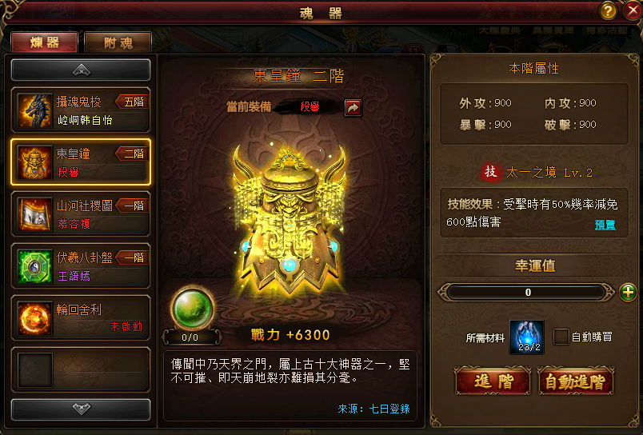The height and width of the screenshot is (435, 643).
Task: Expand list downward with bottom arrow bar
Action: pyautogui.click(x=81, y=409)
